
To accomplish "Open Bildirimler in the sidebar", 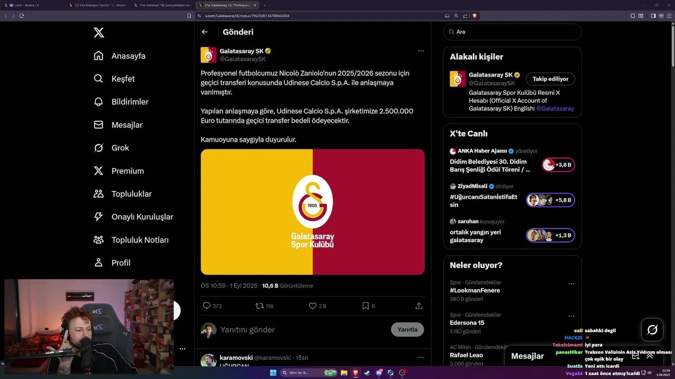I will click(121, 102).
